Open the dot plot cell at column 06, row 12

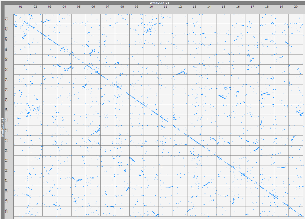coord(93,130)
